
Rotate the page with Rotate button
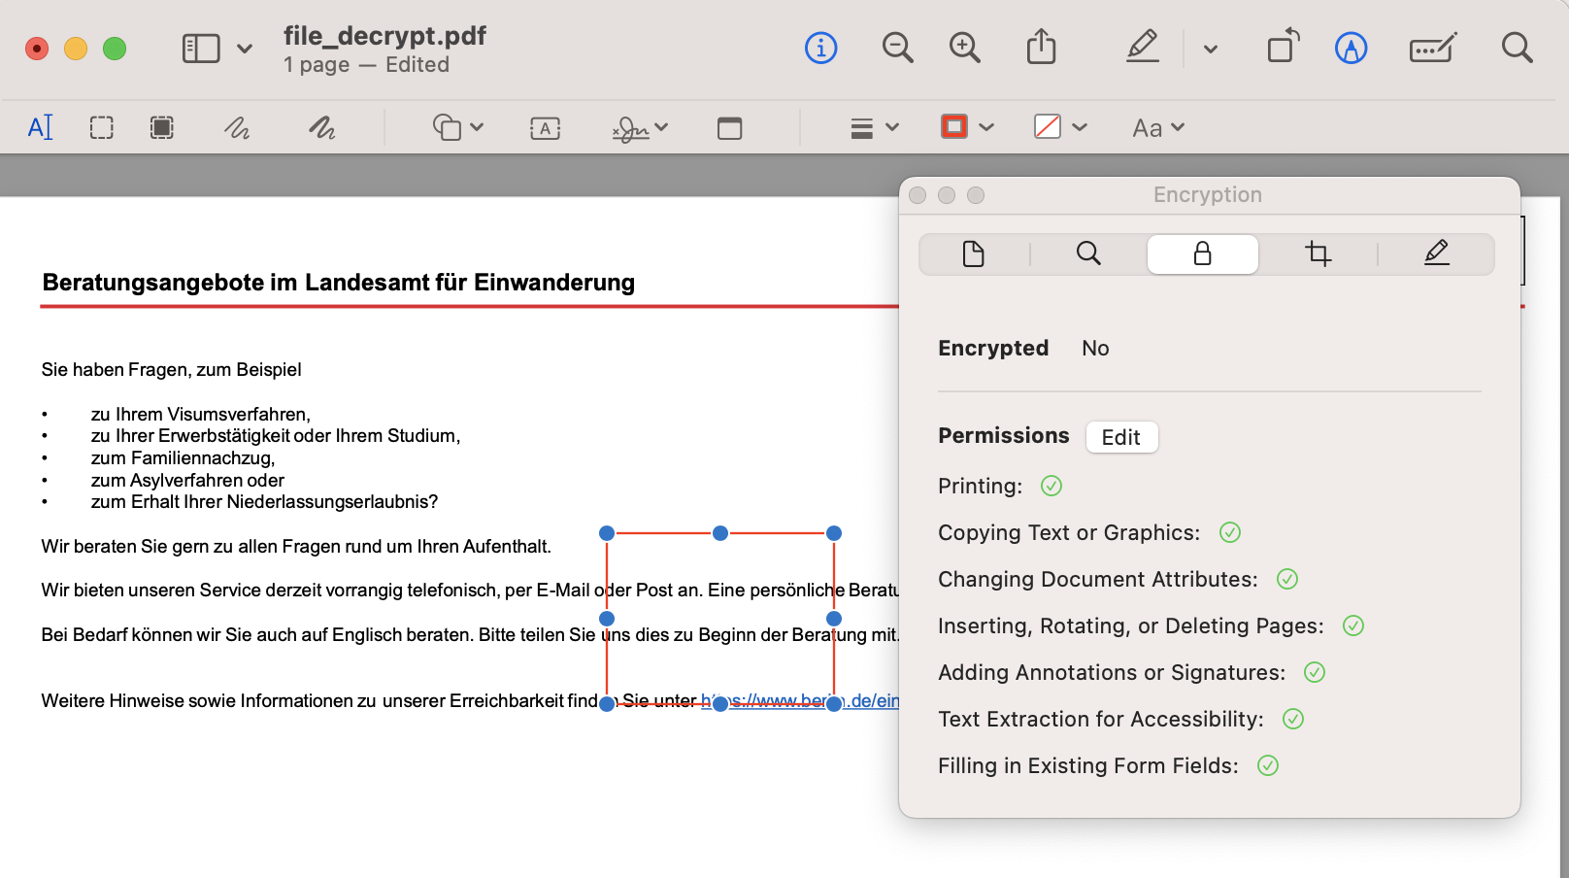point(1284,46)
